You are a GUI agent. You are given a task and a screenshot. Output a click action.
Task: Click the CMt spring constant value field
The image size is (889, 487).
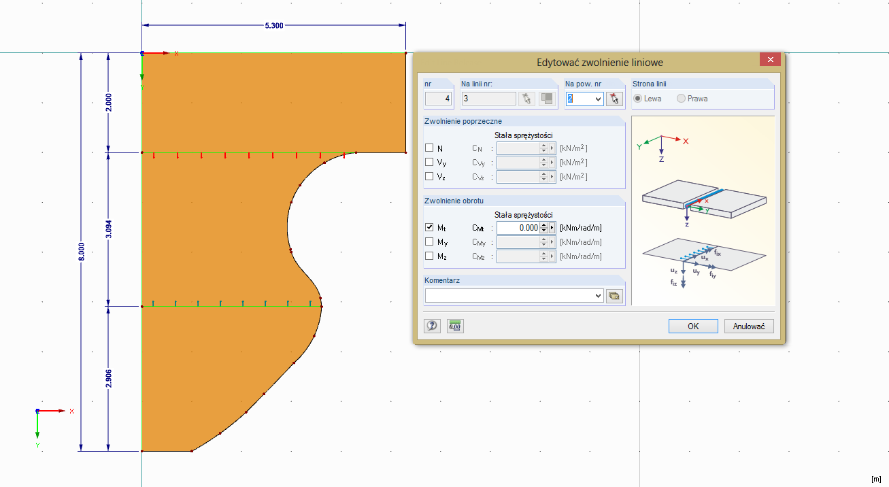518,228
